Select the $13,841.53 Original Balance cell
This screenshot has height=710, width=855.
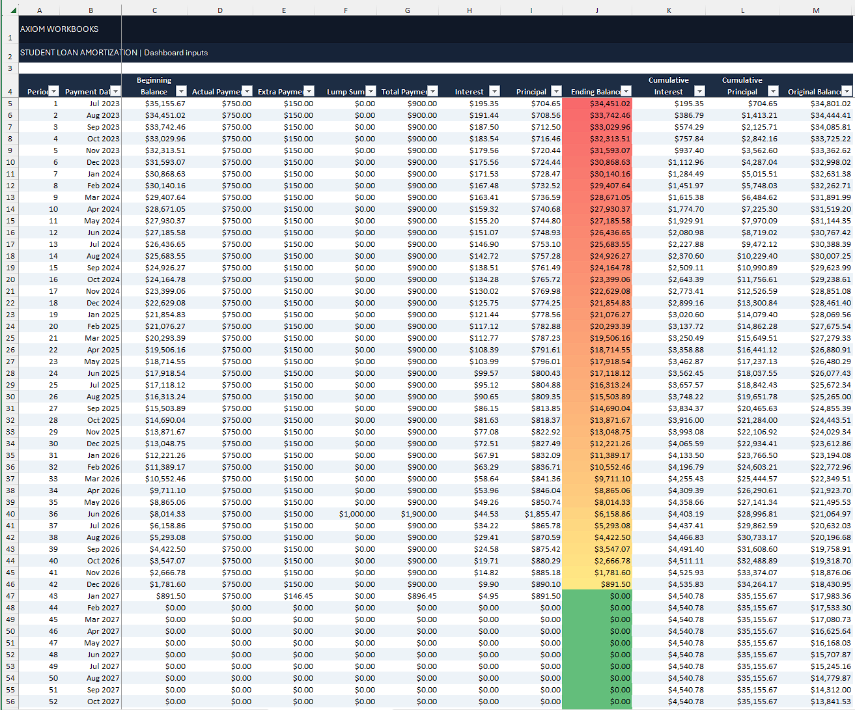[x=816, y=702]
